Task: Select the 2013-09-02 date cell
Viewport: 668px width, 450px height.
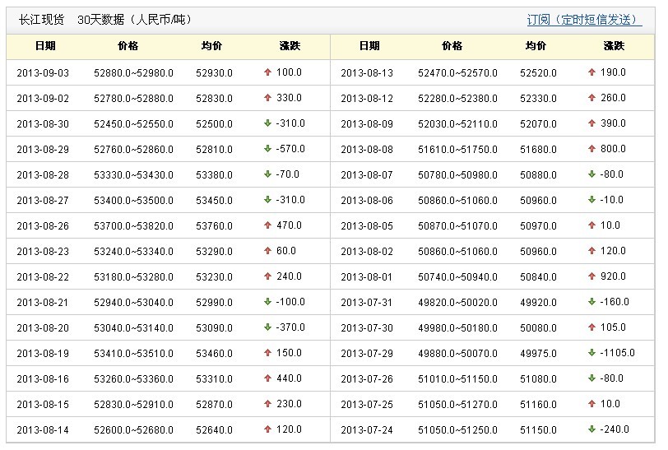Action: (43, 99)
